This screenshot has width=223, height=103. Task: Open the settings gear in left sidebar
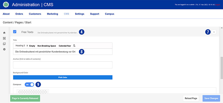[4, 49]
